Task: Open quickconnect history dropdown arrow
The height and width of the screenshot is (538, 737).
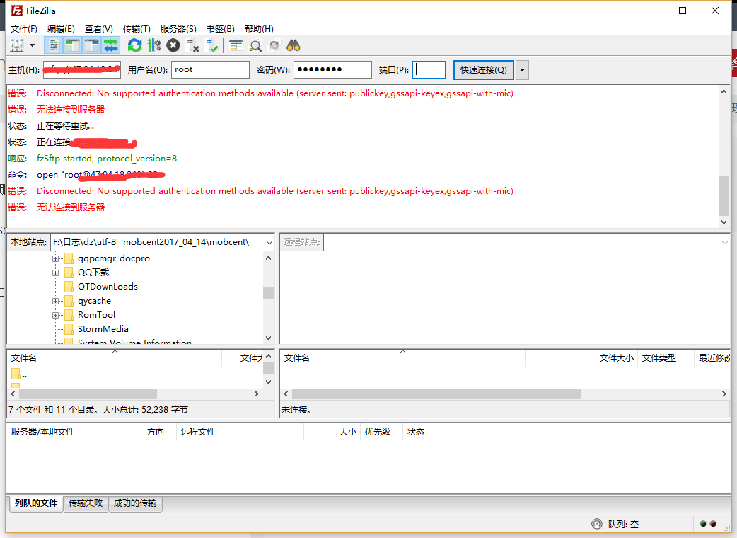Action: pyautogui.click(x=522, y=70)
